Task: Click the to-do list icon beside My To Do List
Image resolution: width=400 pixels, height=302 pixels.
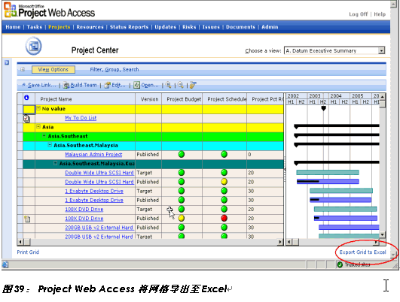Action: 27,118
